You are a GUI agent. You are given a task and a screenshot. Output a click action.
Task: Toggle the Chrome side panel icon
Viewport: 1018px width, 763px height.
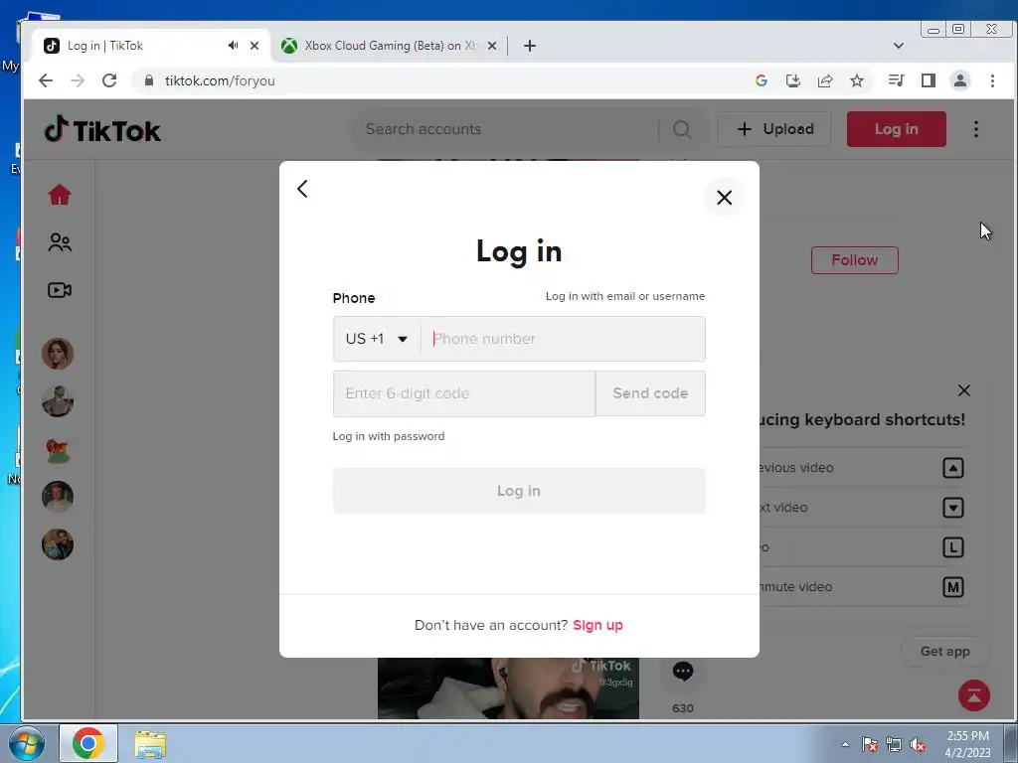pyautogui.click(x=929, y=80)
